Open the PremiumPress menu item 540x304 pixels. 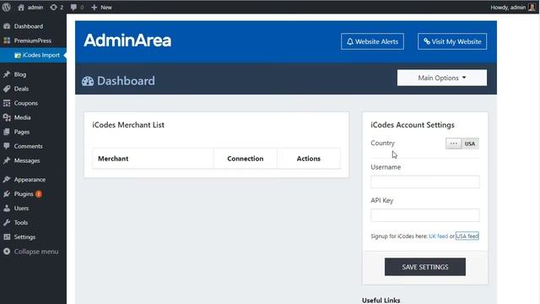[33, 41]
